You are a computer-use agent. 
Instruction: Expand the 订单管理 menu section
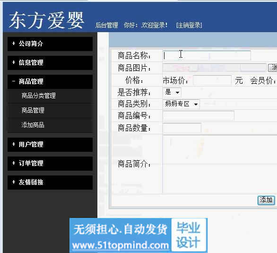tap(50, 164)
